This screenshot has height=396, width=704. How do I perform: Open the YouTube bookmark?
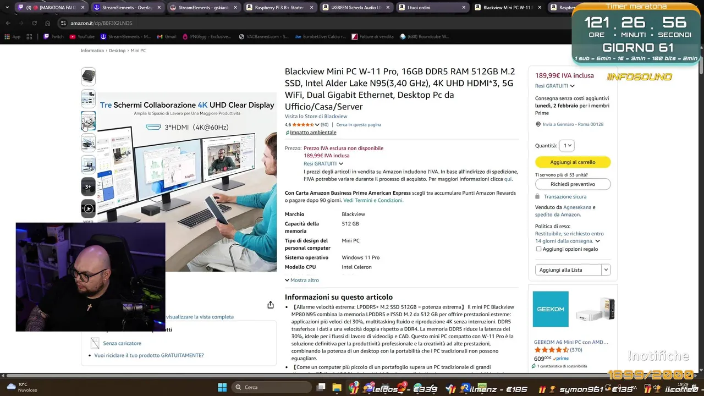(x=82, y=37)
